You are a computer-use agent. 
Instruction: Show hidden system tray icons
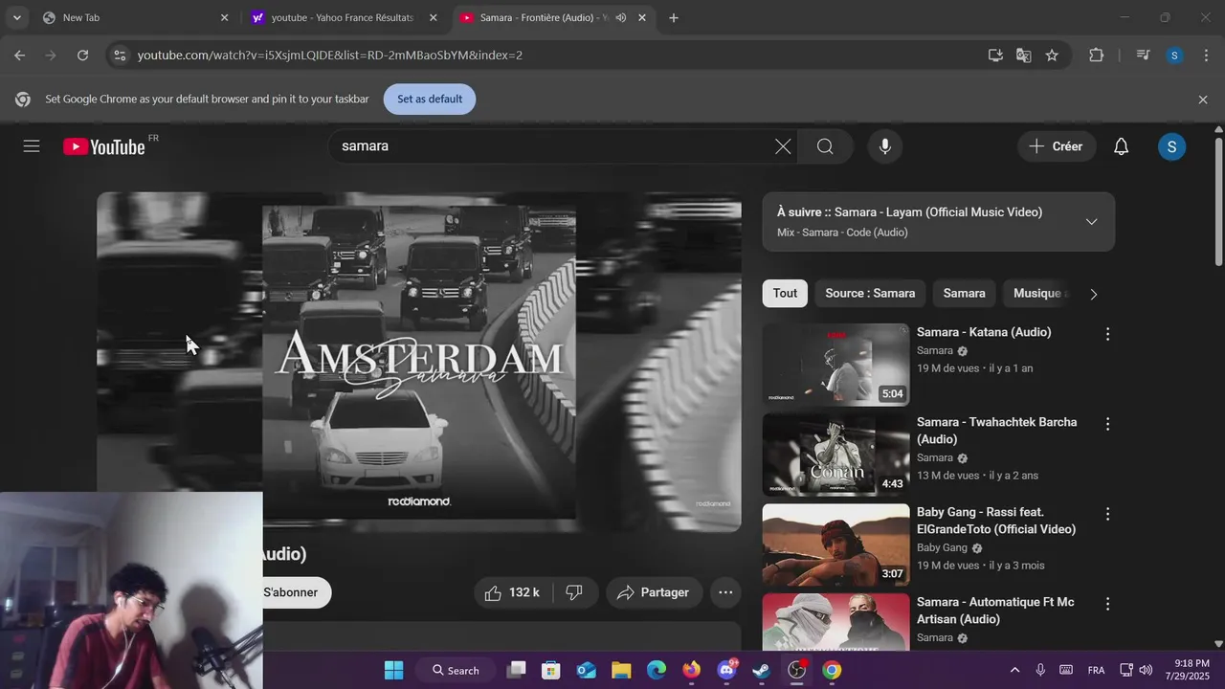coord(1014,670)
